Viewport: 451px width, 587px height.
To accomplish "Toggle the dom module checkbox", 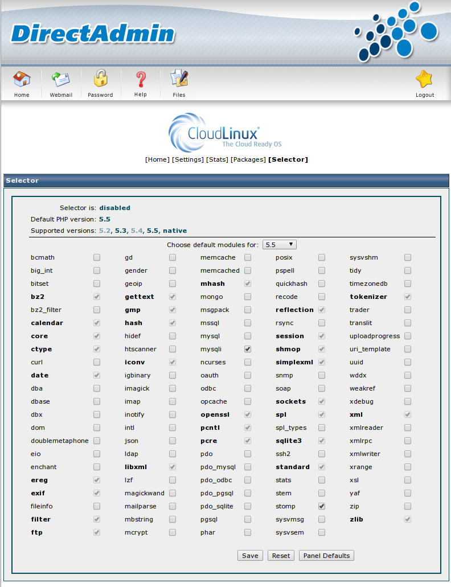I will click(x=97, y=428).
